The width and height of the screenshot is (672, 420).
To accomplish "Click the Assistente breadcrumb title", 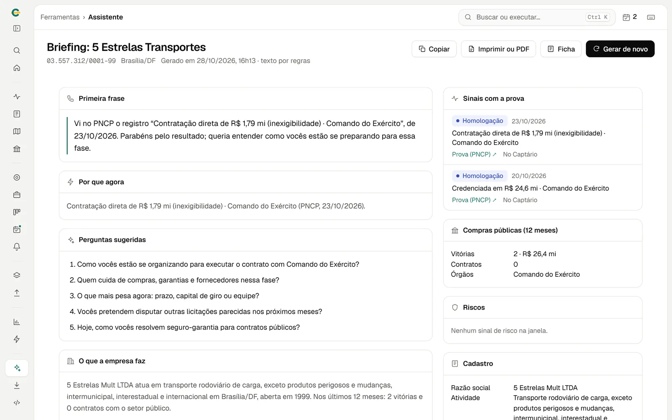I will click(105, 17).
